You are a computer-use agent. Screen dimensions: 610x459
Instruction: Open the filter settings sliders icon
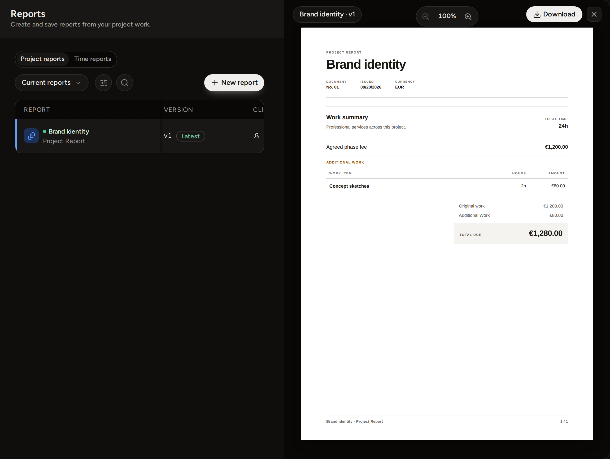[103, 83]
